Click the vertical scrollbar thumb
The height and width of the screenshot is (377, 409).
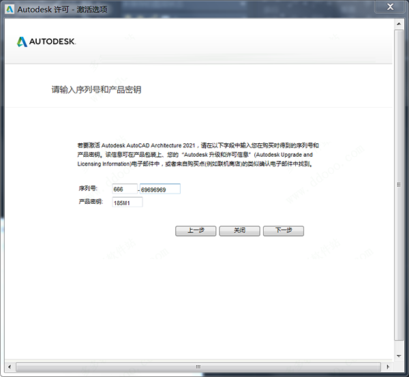(x=399, y=185)
